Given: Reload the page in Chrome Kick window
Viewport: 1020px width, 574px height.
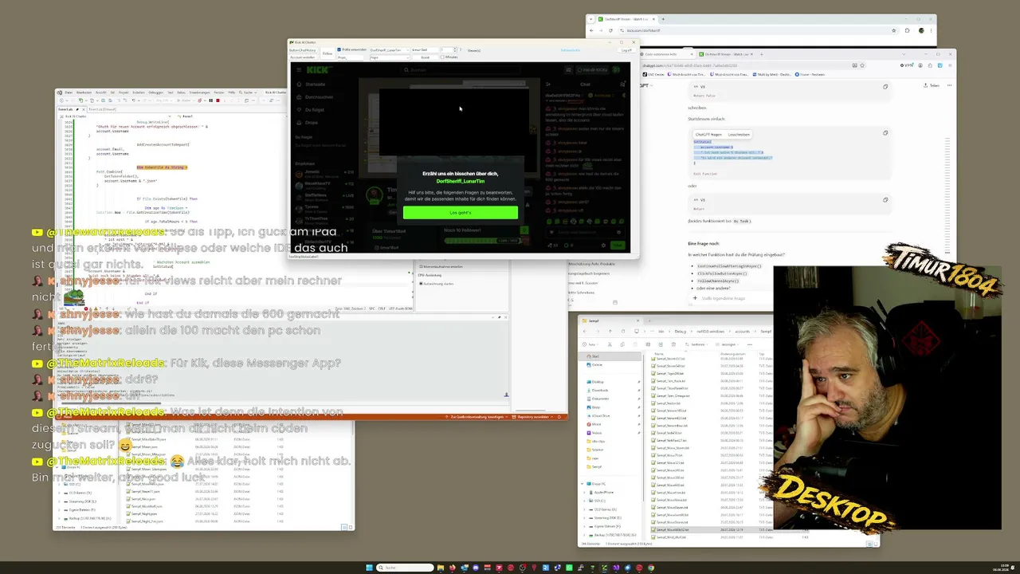Looking at the screenshot, I should tap(610, 30).
